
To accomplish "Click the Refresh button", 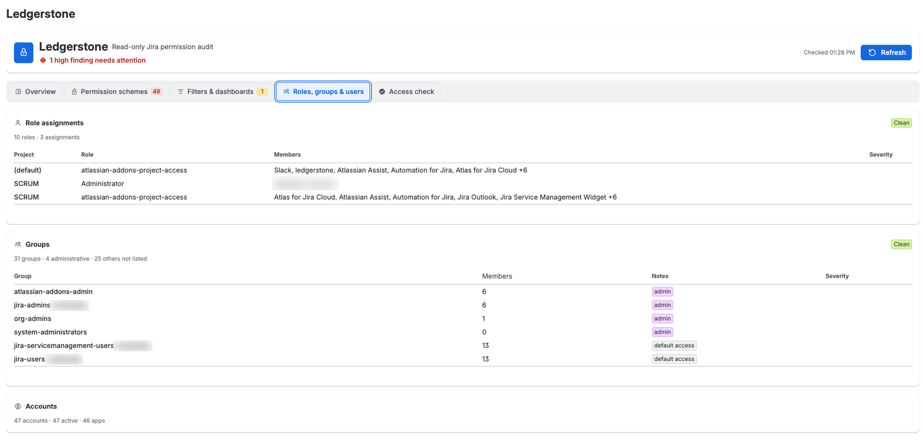I will tap(886, 52).
